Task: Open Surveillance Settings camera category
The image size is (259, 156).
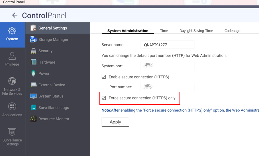Action: (12, 137)
